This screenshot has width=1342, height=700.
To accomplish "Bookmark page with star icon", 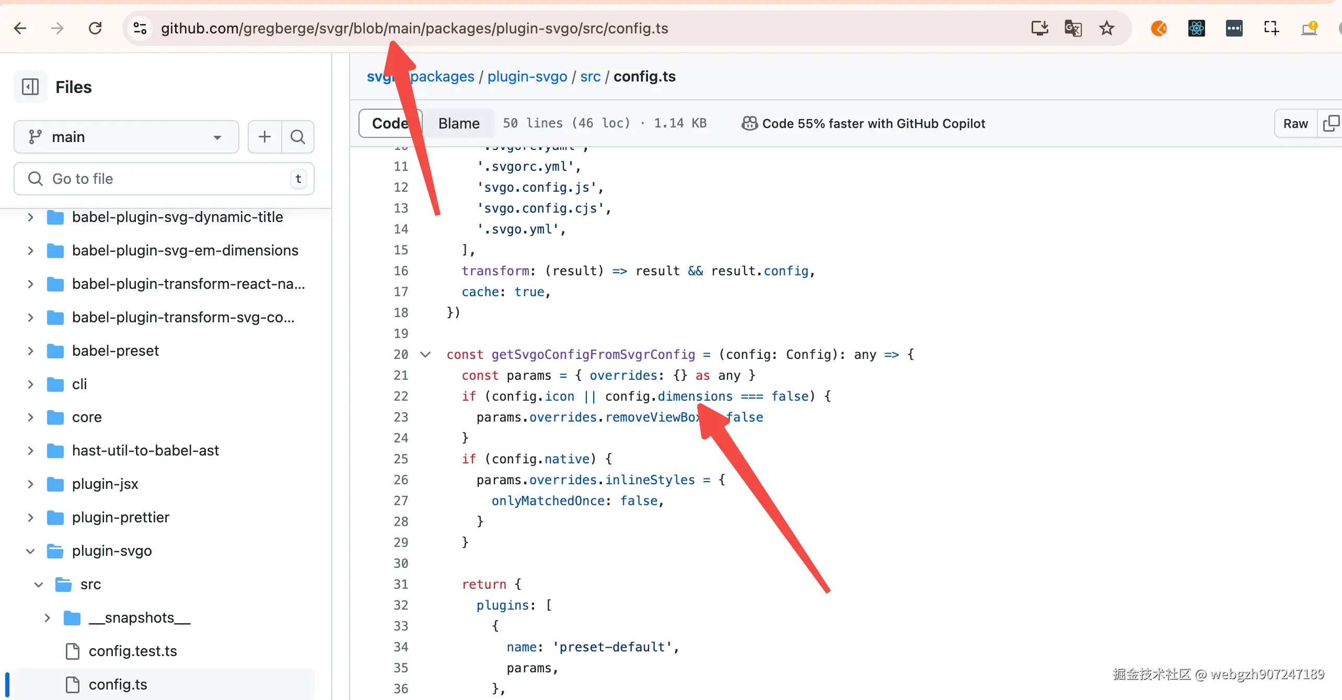I will [x=1106, y=28].
